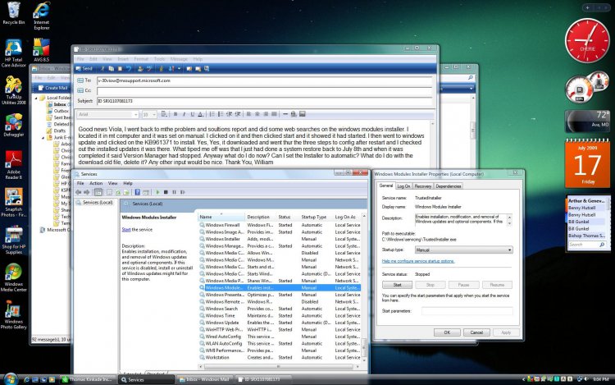615x385 pixels.
Task: Insert a horizontal line in email
Action: pyautogui.click(x=285, y=114)
